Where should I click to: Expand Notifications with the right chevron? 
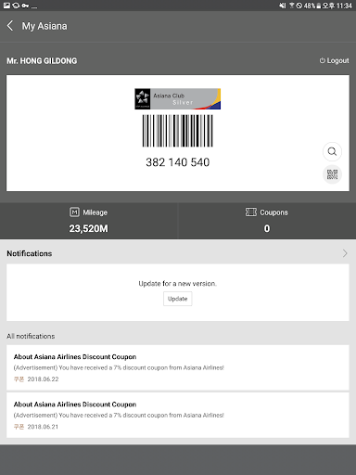tap(345, 253)
